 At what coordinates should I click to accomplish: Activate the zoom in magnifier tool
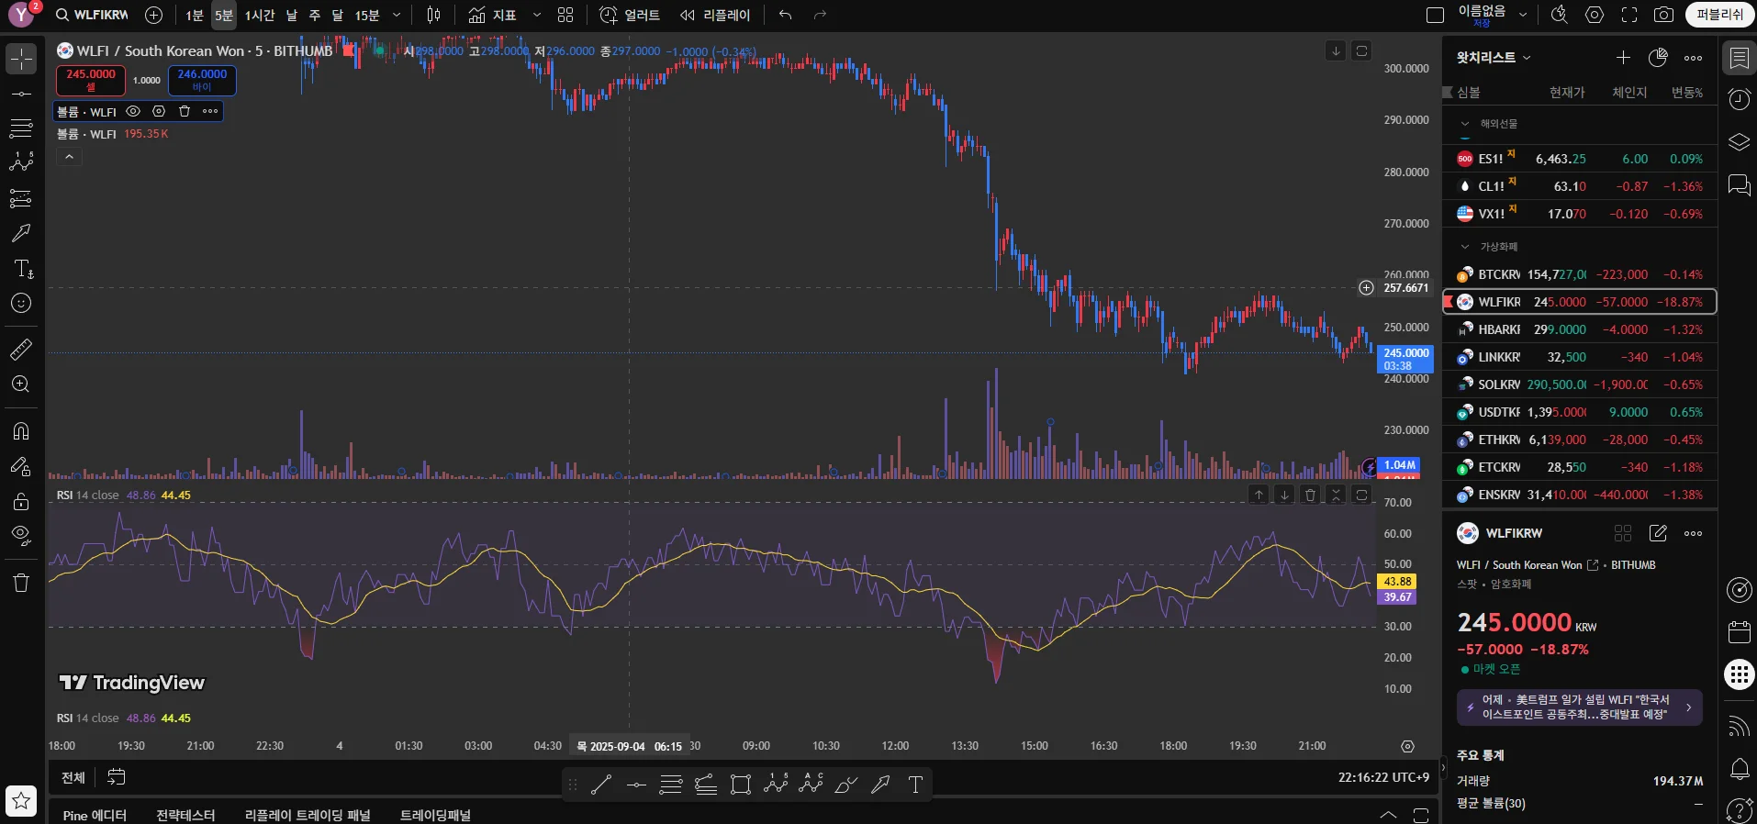21,384
